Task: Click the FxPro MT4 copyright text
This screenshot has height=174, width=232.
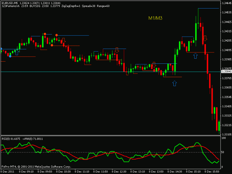Action: click(x=36, y=167)
